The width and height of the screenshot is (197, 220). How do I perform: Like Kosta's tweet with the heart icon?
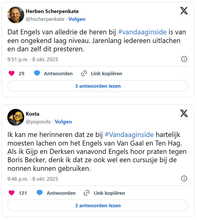pyautogui.click(x=11, y=193)
